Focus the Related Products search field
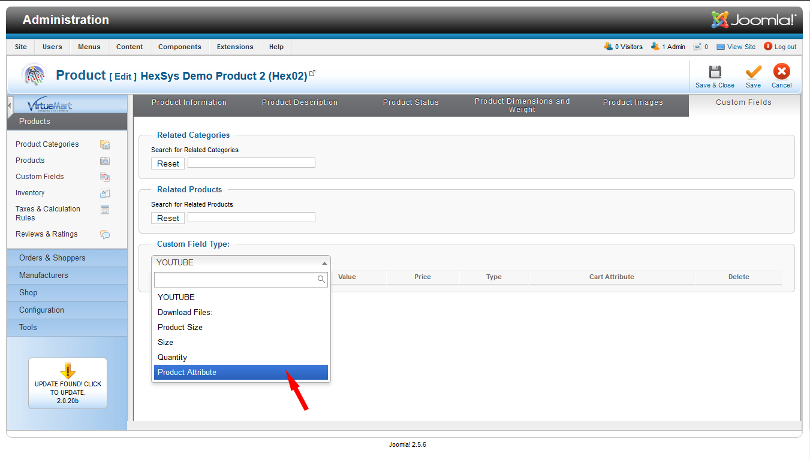 coord(251,217)
